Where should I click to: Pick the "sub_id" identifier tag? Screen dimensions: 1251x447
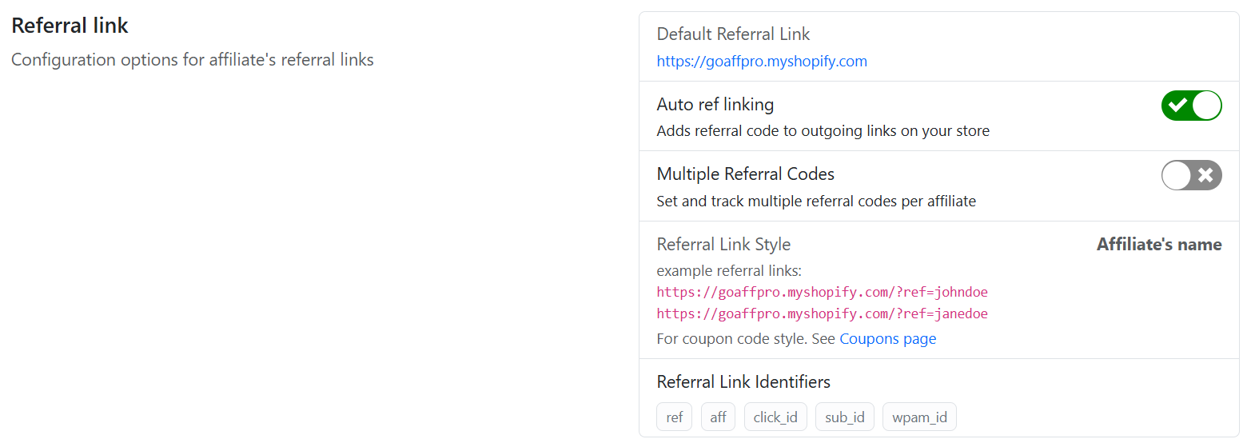click(845, 417)
